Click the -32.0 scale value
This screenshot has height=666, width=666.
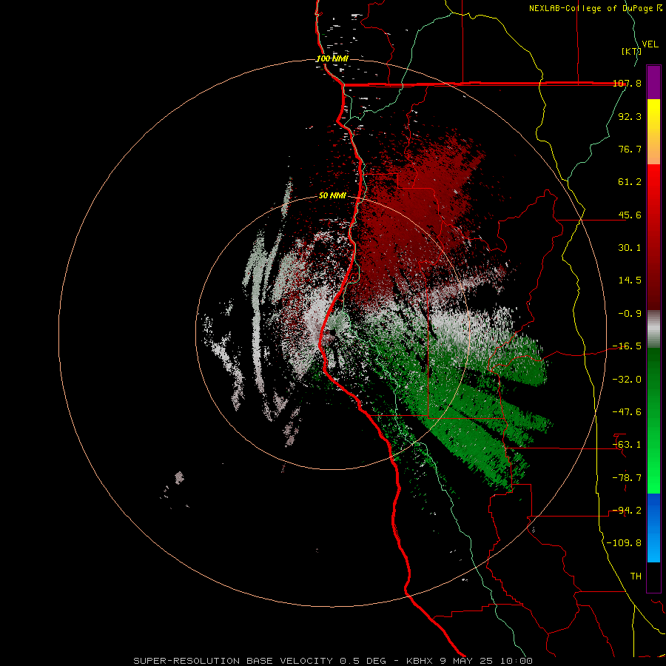(628, 379)
